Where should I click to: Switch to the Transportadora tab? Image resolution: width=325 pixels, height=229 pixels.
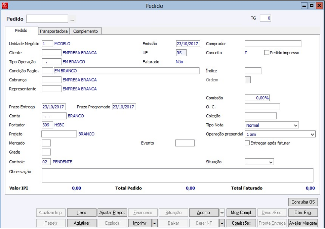click(x=53, y=31)
